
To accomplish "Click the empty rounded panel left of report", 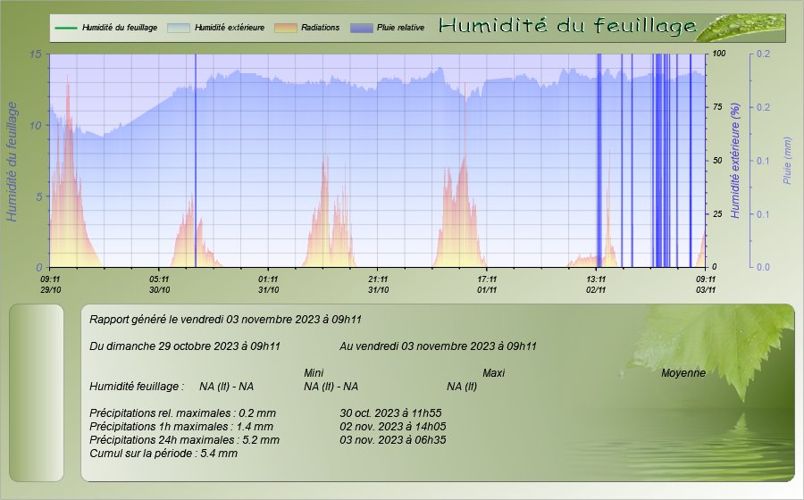I will (x=37, y=393).
